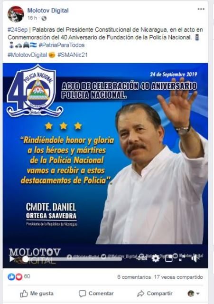Viewport: 214px width, 304px height.
Task: Open the video settings gear
Action: pos(156,258)
